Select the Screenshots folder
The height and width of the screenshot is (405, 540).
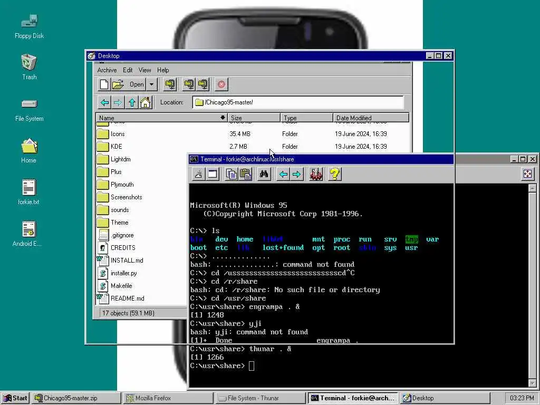point(126,197)
